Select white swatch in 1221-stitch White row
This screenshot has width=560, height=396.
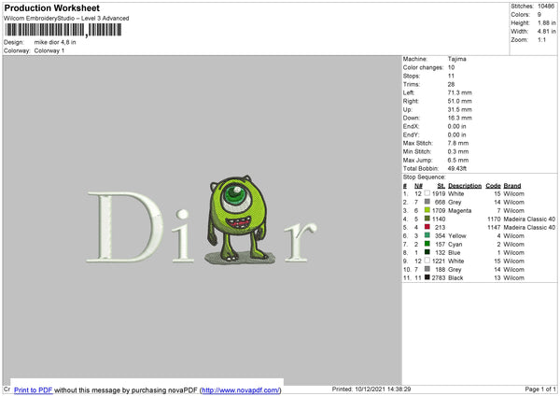[427, 261]
